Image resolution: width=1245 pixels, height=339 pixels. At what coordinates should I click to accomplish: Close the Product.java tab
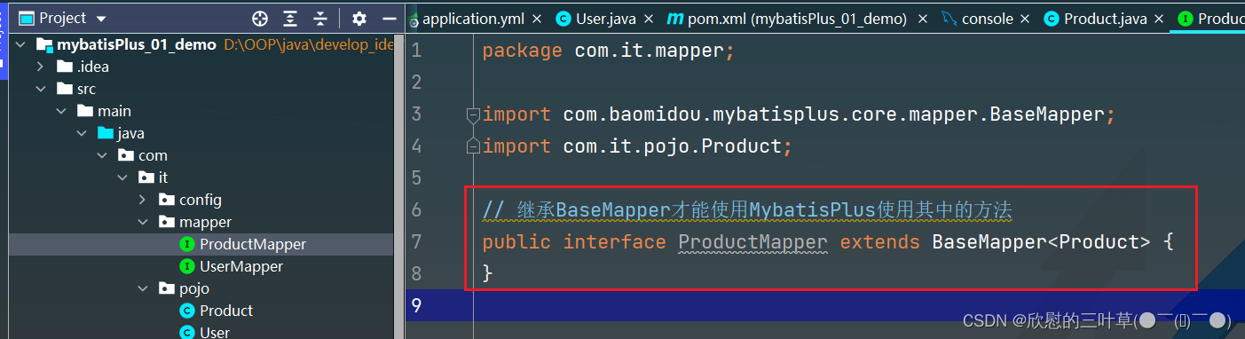[x=1159, y=19]
